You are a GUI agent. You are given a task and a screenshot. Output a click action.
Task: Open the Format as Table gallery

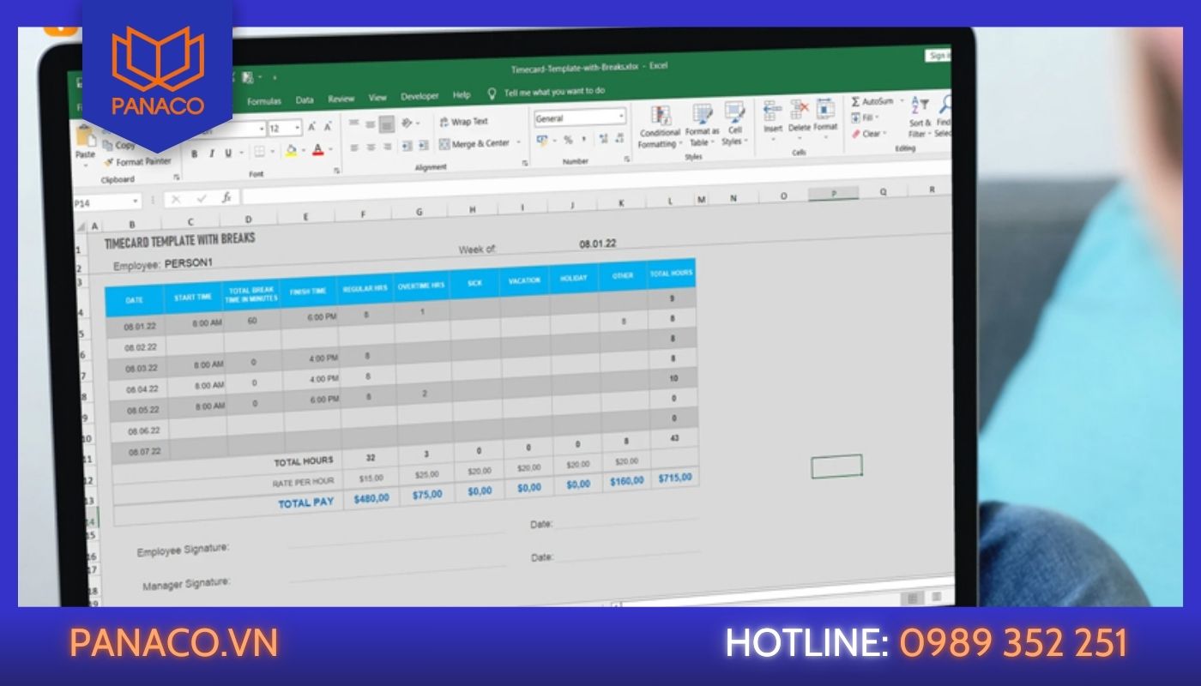(x=702, y=125)
